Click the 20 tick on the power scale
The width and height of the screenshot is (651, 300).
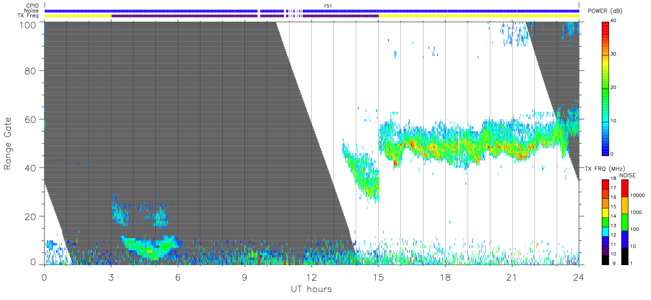pos(614,87)
